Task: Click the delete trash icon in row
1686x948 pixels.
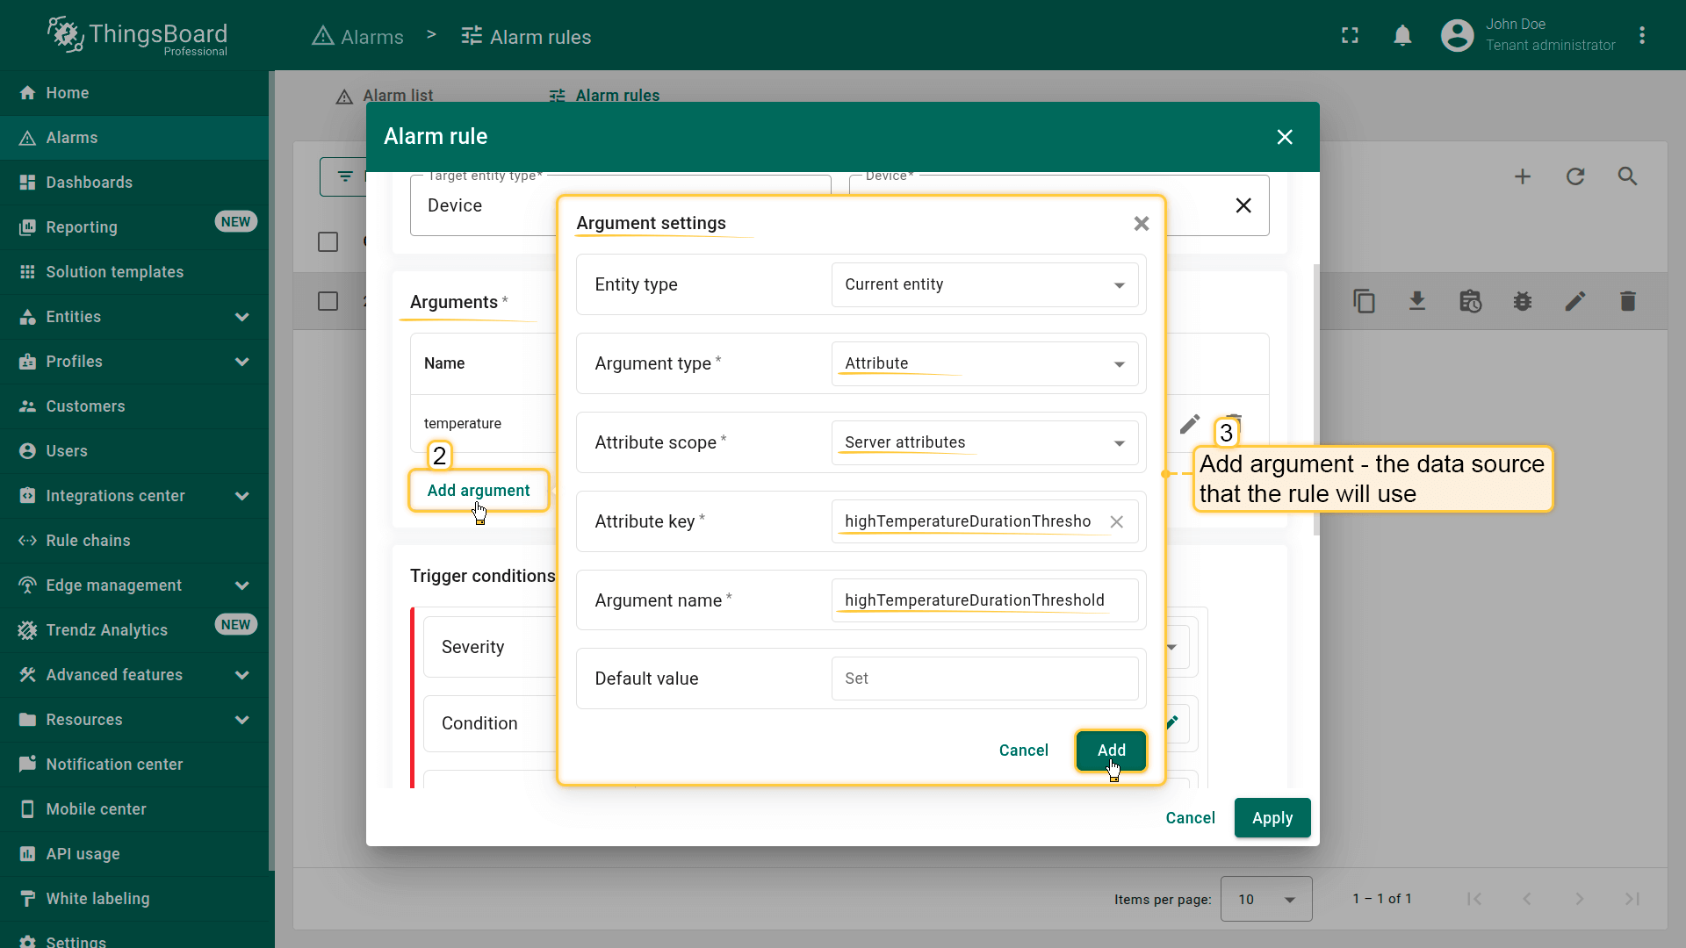Action: pos(1627,302)
